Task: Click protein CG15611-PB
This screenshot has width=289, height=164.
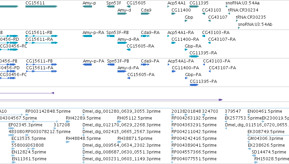Action: point(41,65)
